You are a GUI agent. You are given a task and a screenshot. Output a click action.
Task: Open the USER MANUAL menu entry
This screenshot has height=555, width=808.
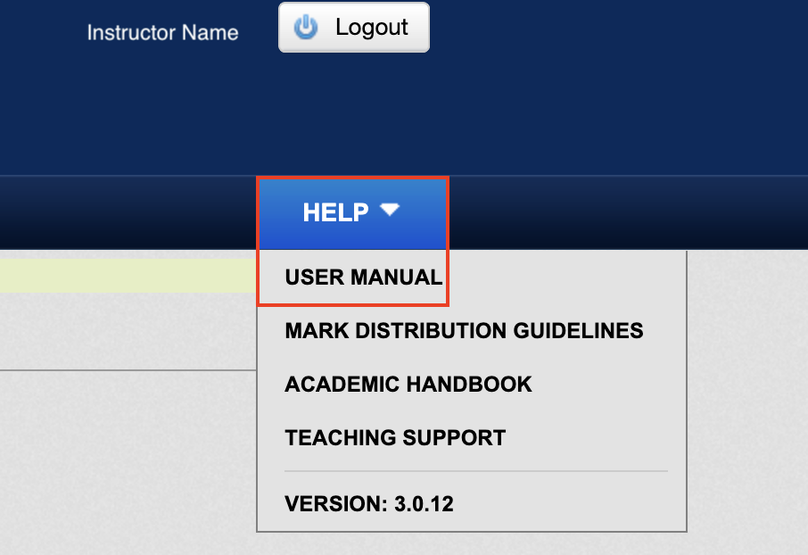(x=363, y=277)
